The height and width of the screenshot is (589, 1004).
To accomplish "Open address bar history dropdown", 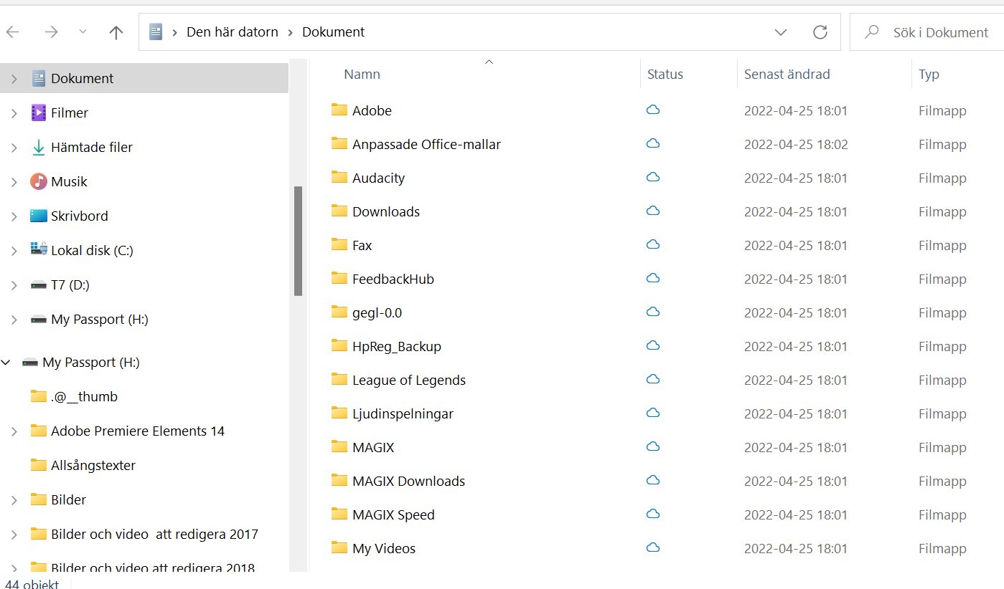I will 781,32.
